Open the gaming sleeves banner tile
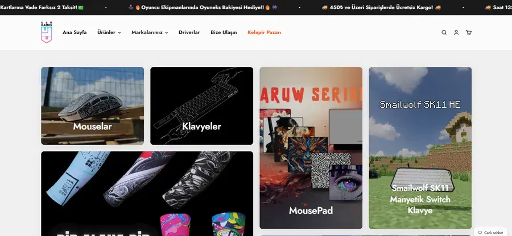Image resolution: width=512 pixels, height=236 pixels. coord(147,193)
